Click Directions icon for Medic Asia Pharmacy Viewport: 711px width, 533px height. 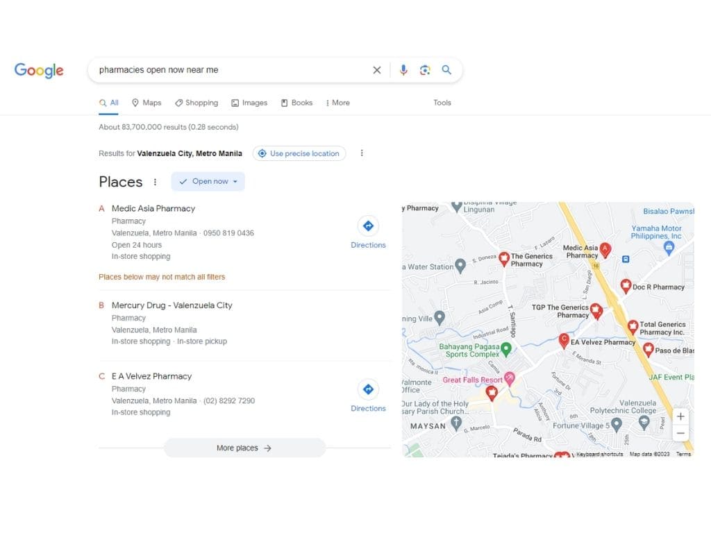[x=368, y=226]
